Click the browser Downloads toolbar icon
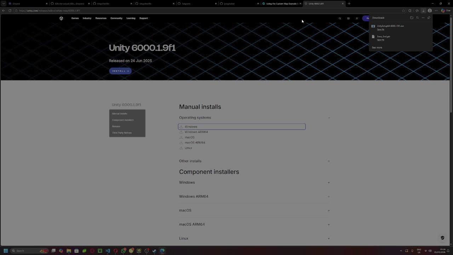453x255 pixels. pyautogui.click(x=423, y=11)
